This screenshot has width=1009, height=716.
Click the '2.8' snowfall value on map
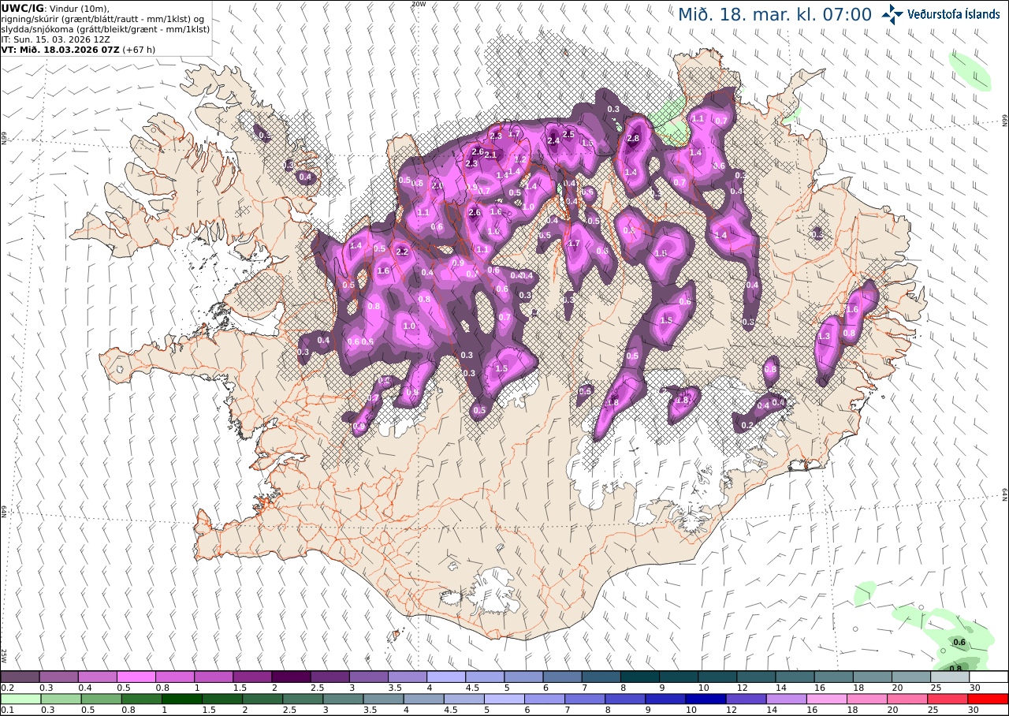(x=632, y=139)
